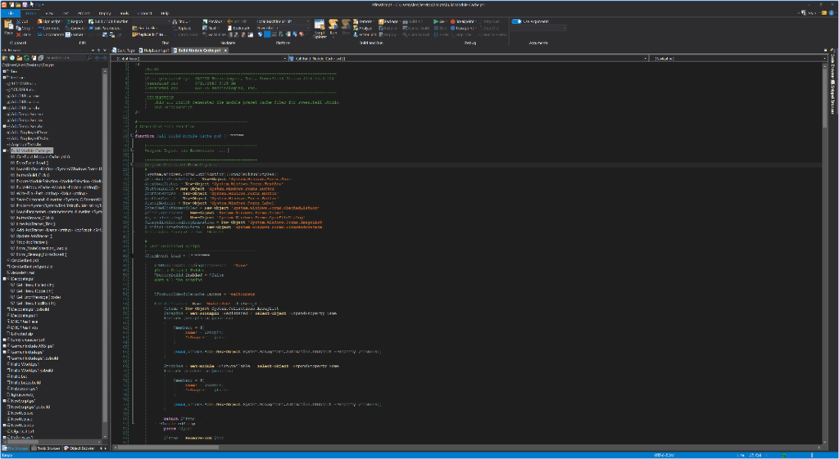Select the Build Module Cache.ps1 document tab
839x459 pixels.
point(199,50)
